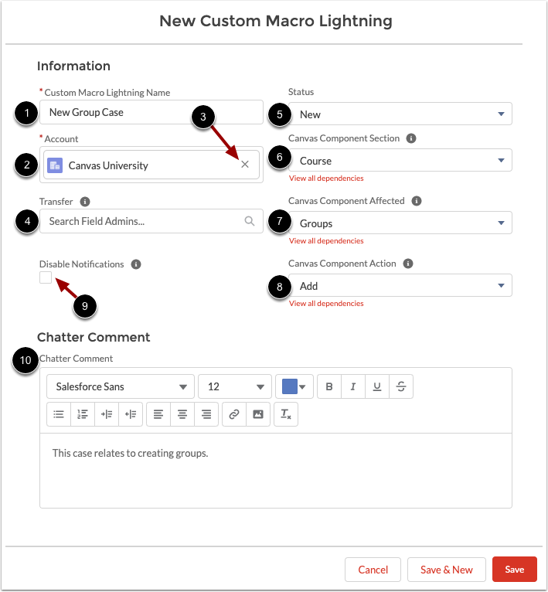
Task: View all dependencies under Component Affected
Action: pyautogui.click(x=326, y=241)
